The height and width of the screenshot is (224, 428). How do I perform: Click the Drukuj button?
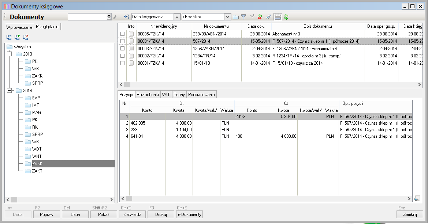(x=161, y=214)
